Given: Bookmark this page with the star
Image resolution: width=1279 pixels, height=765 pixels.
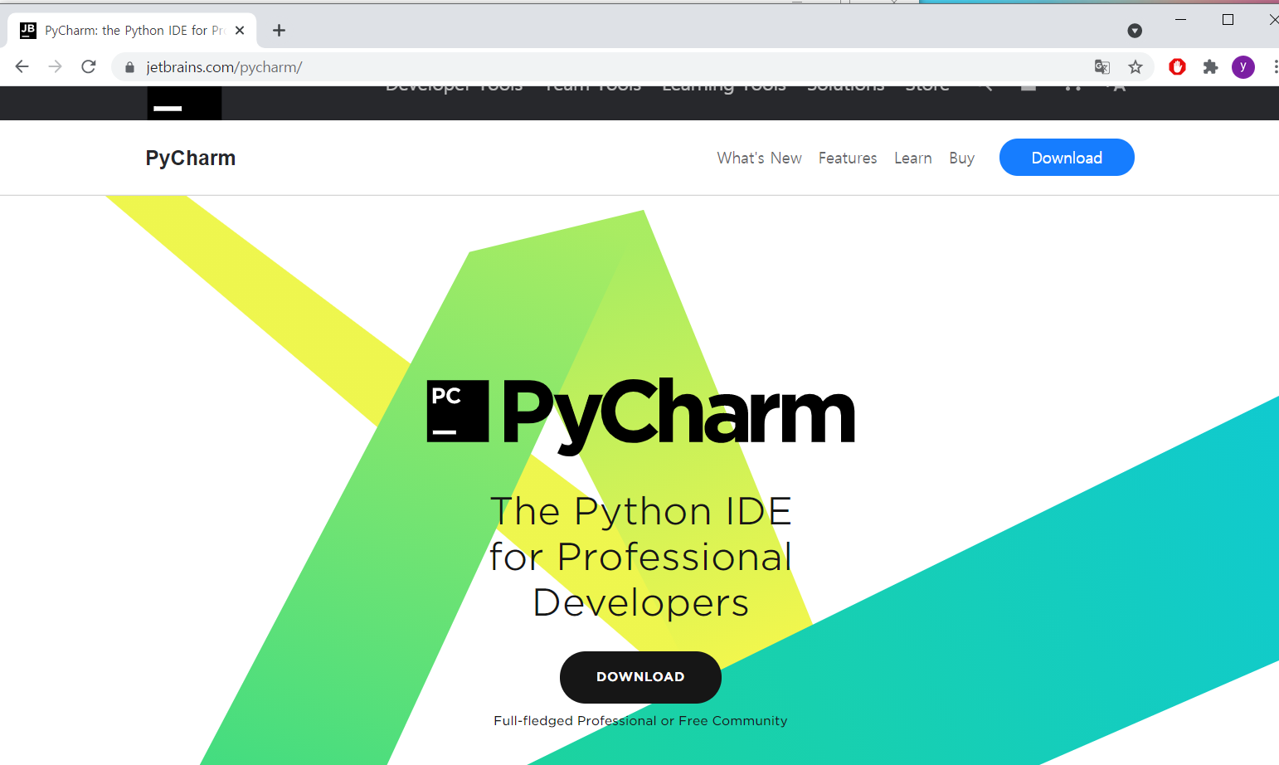Looking at the screenshot, I should pyautogui.click(x=1136, y=67).
